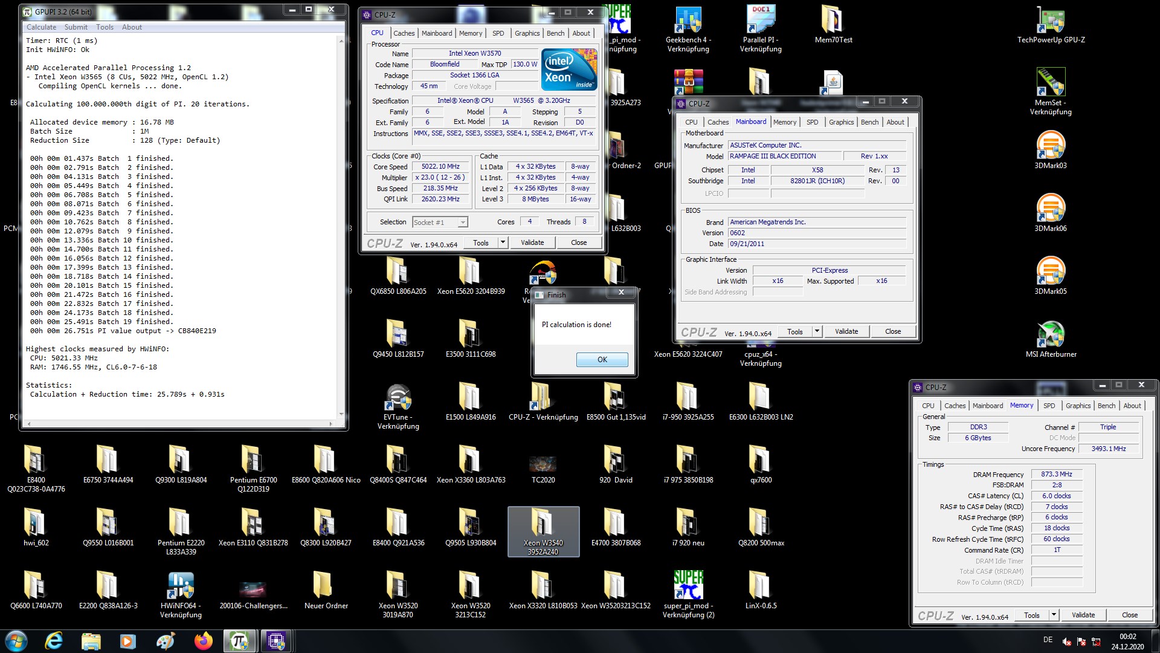The image size is (1160, 653).
Task: Select the Xeon W3540 3952A240 folder
Action: tap(543, 531)
